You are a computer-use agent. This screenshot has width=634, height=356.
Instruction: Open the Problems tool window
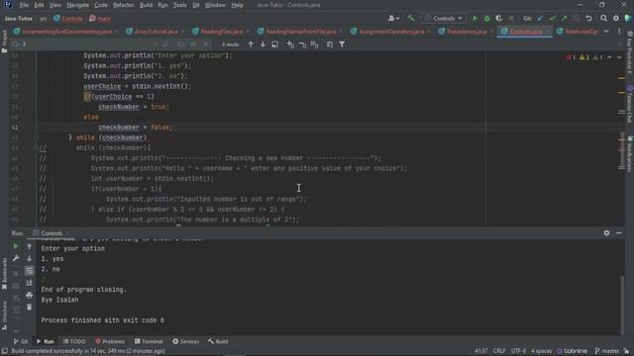coord(110,341)
